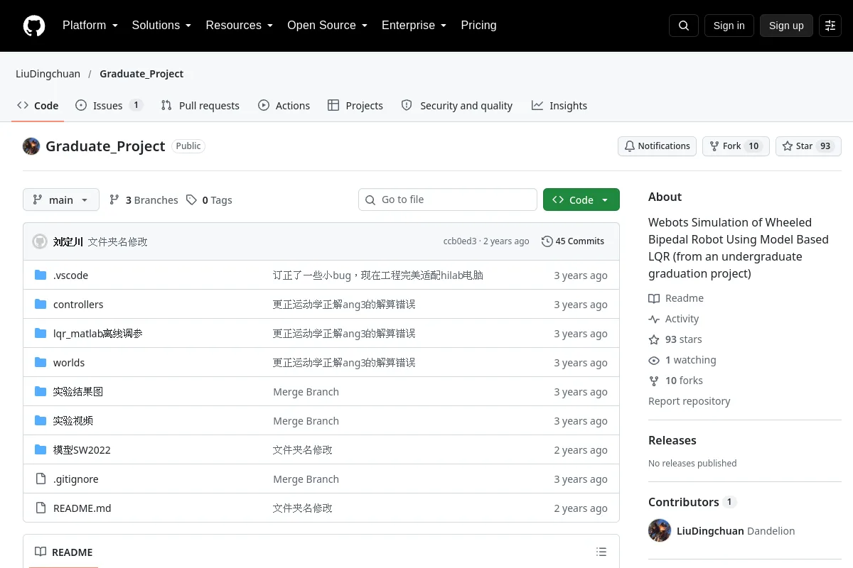Click the 1 watching link
Screen dimensions: 853x568
click(x=691, y=360)
